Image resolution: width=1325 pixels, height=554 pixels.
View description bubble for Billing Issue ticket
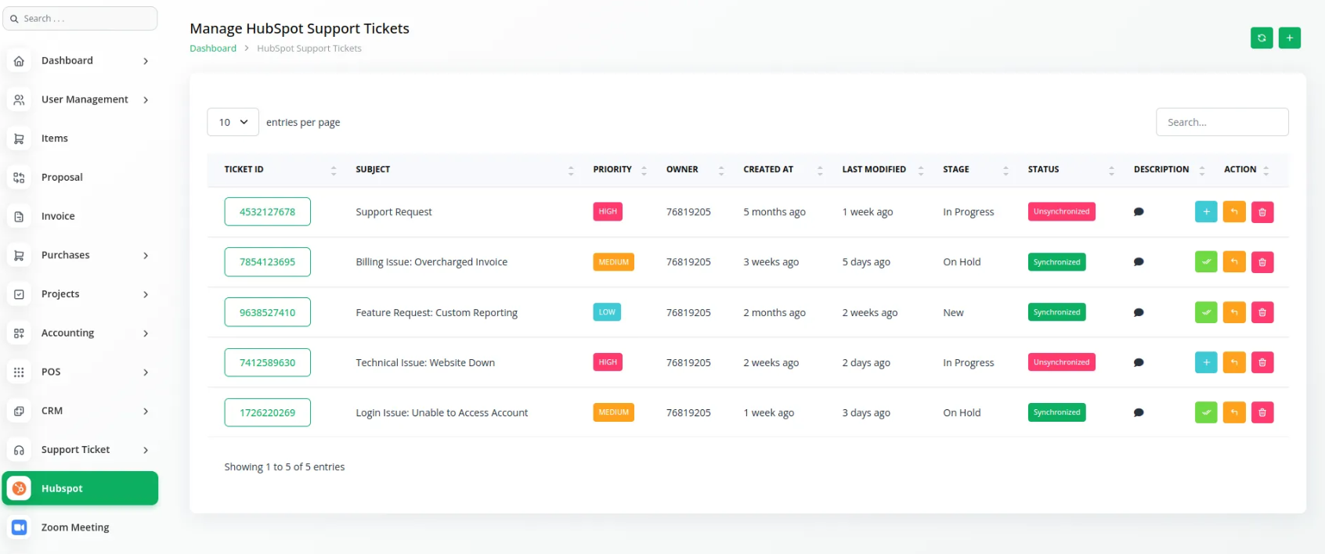[x=1139, y=262]
